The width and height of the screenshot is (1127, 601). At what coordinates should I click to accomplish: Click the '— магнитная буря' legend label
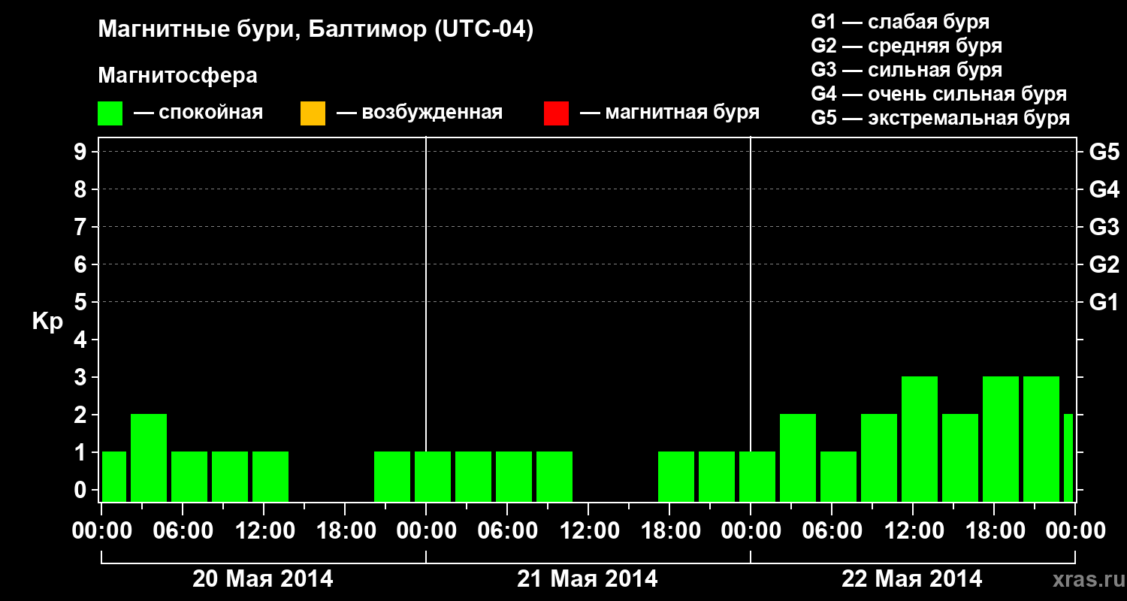669,113
